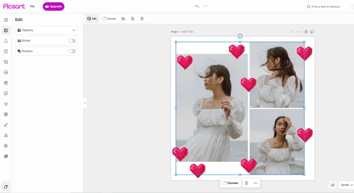
Task: Open the alignment tool in top toolbar
Action: [x=123, y=19]
